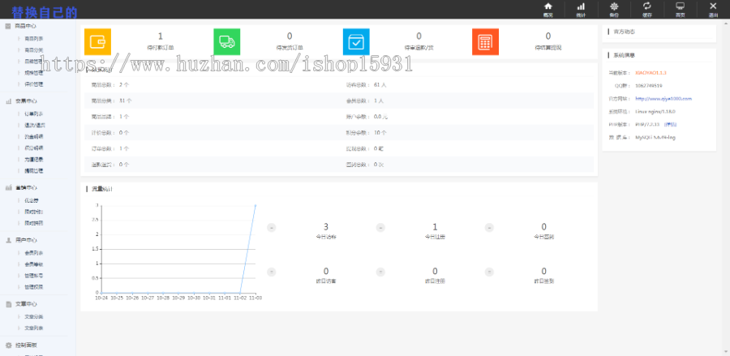
Task: Click the yellow wallet pending-payment tile
Action: pyautogui.click(x=97, y=41)
